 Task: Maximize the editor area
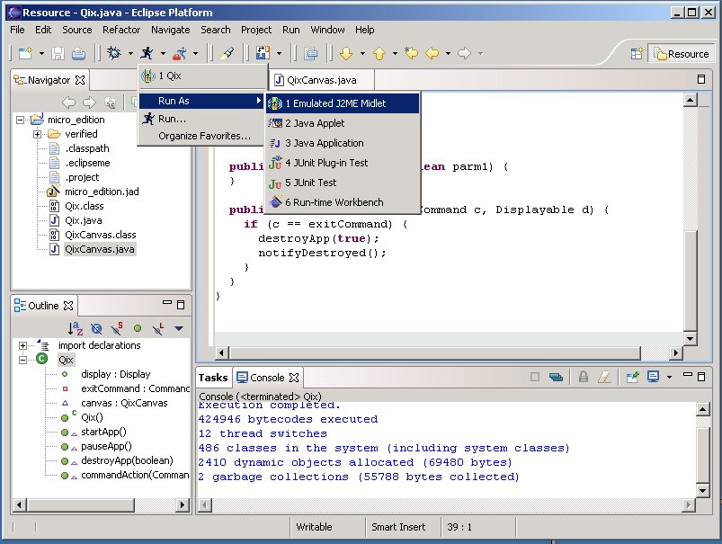[x=700, y=79]
